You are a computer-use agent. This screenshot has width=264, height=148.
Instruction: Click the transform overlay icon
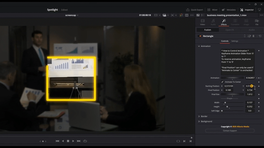pos(172,15)
